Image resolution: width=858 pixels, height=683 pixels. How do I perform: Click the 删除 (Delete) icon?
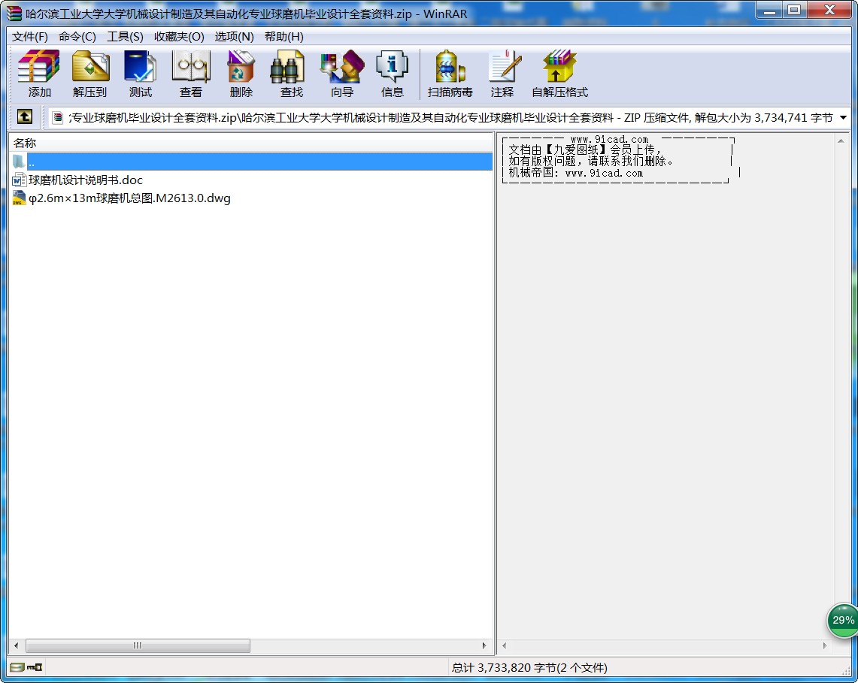241,74
